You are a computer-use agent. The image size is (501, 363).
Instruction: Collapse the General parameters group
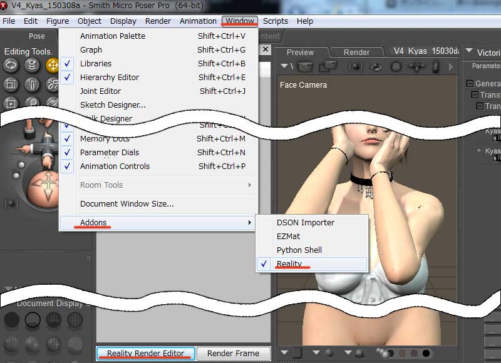470,84
